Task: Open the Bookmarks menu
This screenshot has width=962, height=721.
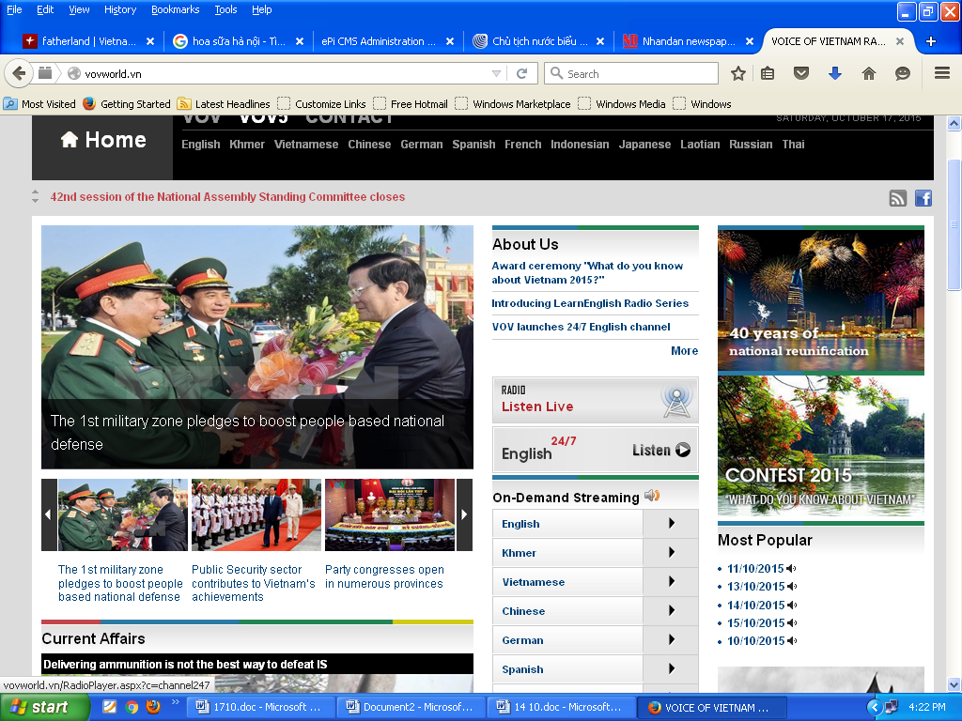Action: (x=175, y=9)
